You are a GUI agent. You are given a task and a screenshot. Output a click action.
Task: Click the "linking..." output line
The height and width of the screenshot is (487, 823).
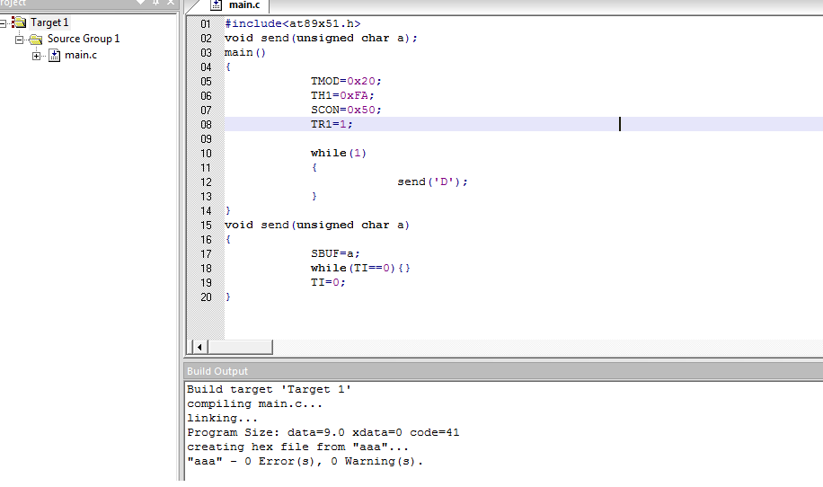[x=223, y=418]
